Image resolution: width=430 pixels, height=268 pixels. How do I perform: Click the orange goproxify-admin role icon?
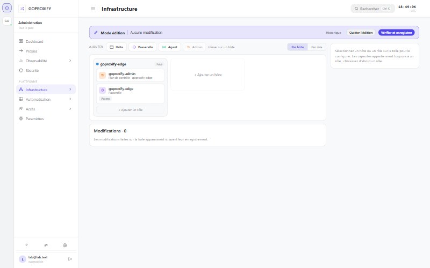(x=102, y=75)
